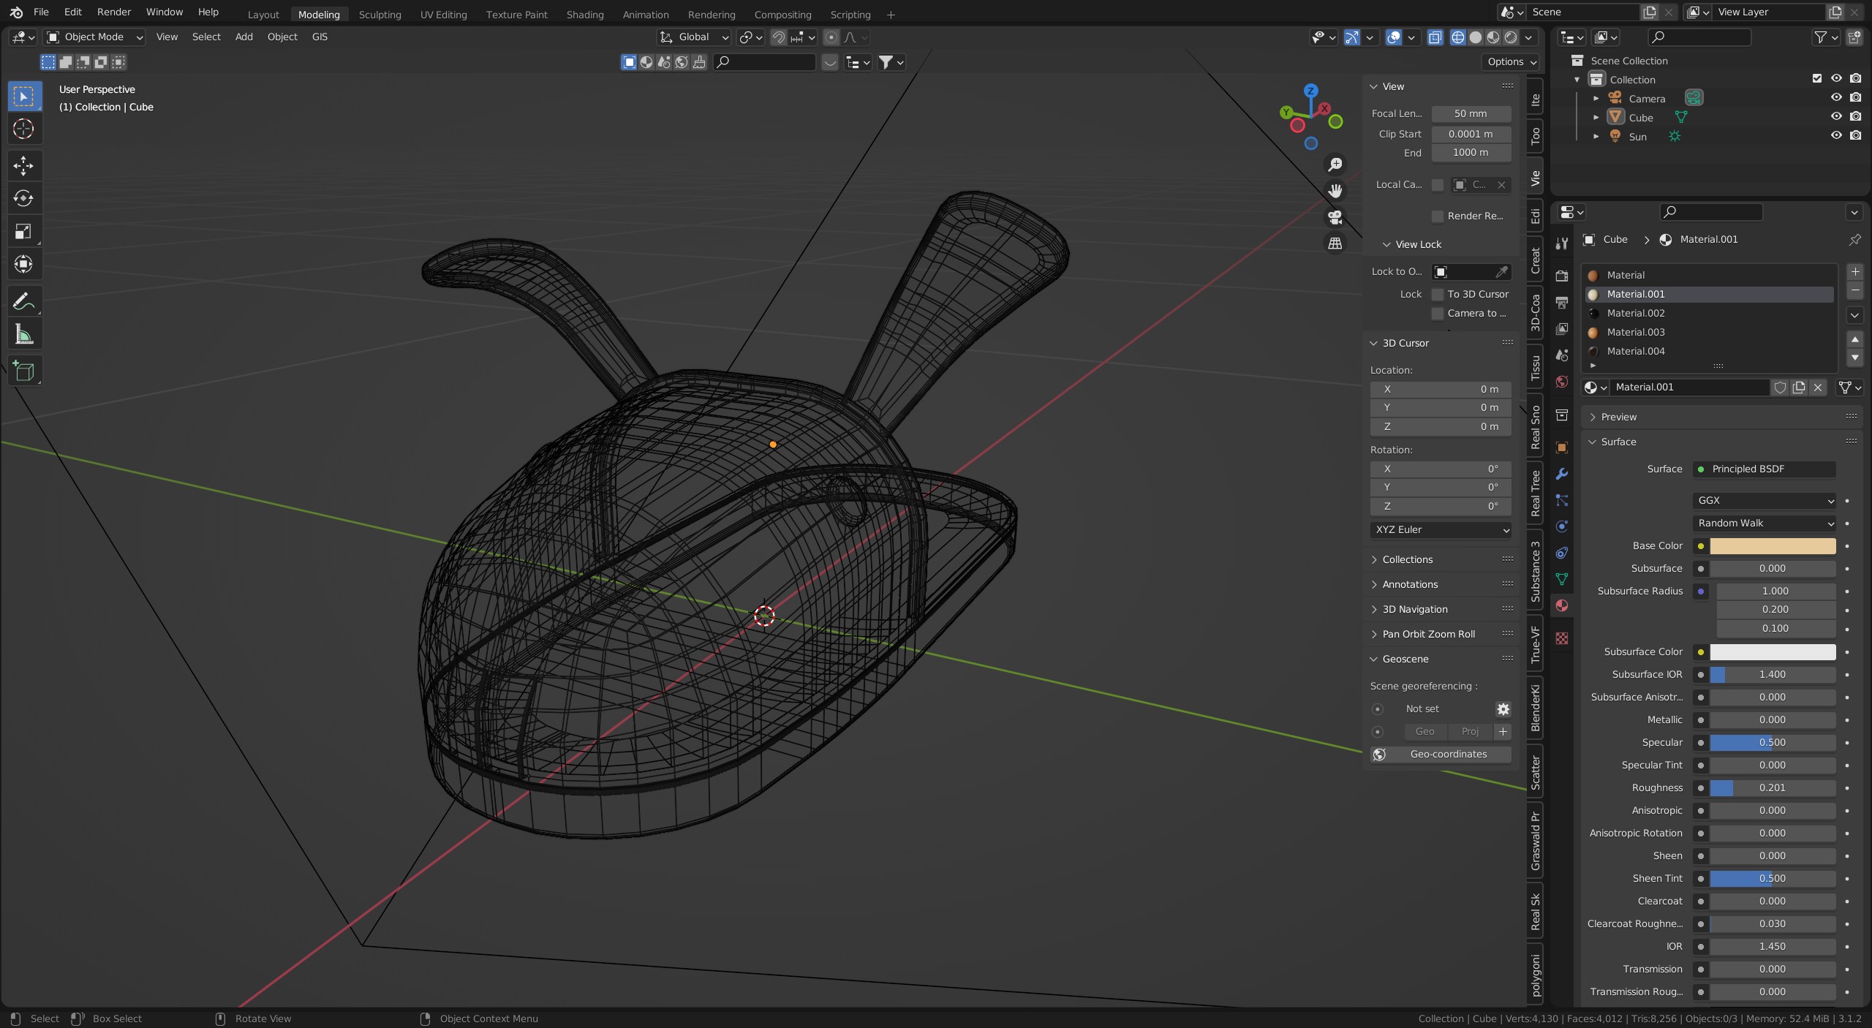Open the Options button in viewport header
1872x1028 pixels.
tap(1511, 62)
